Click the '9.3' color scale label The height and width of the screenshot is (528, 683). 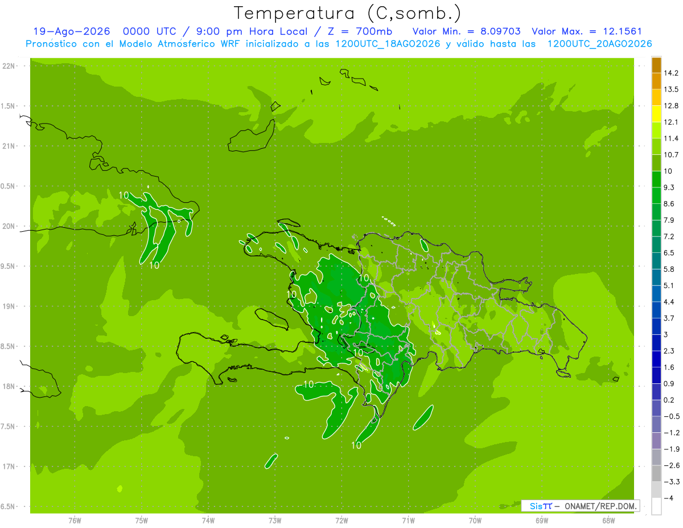coord(669,187)
